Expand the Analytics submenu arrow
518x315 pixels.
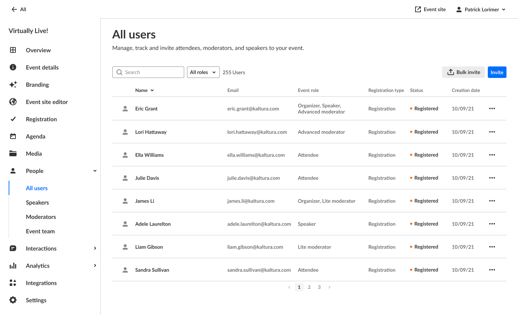pyautogui.click(x=95, y=266)
